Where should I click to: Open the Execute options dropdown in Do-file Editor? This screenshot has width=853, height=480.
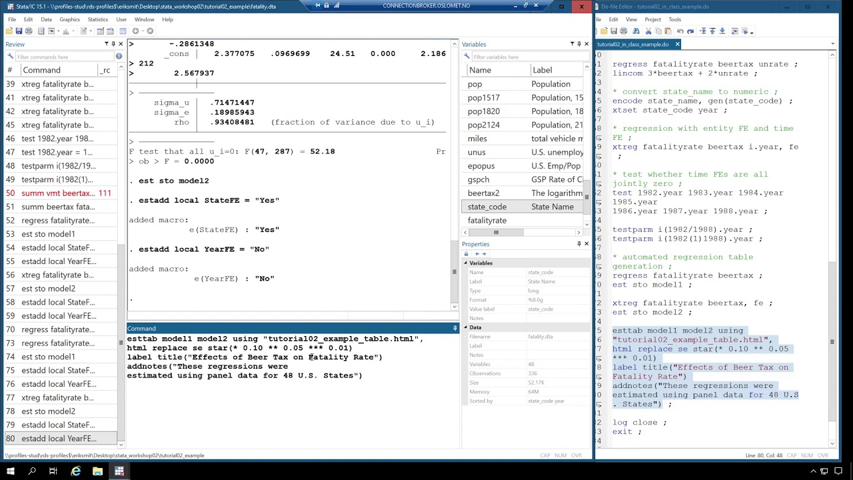(x=752, y=31)
